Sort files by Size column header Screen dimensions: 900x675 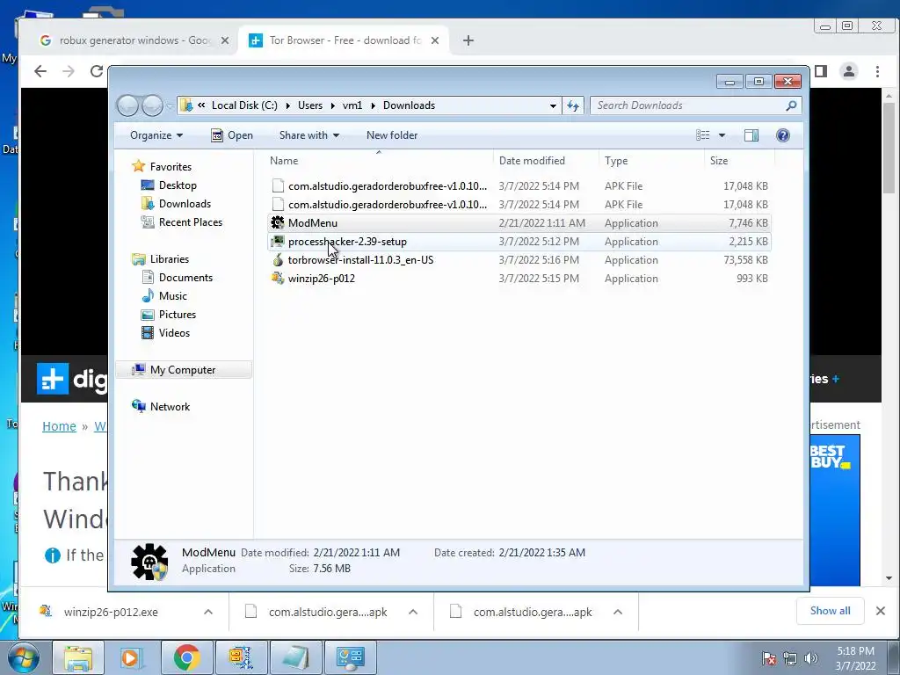pos(739,161)
